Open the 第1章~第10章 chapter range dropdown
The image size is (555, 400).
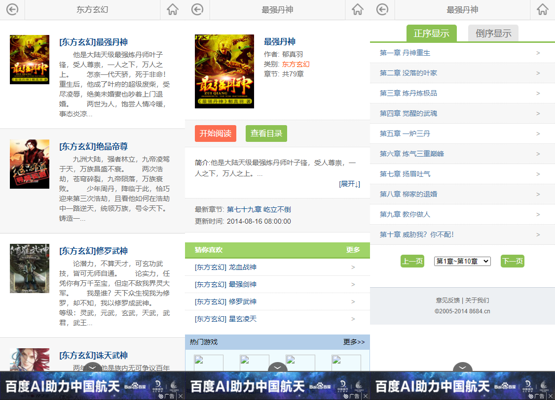click(x=462, y=261)
